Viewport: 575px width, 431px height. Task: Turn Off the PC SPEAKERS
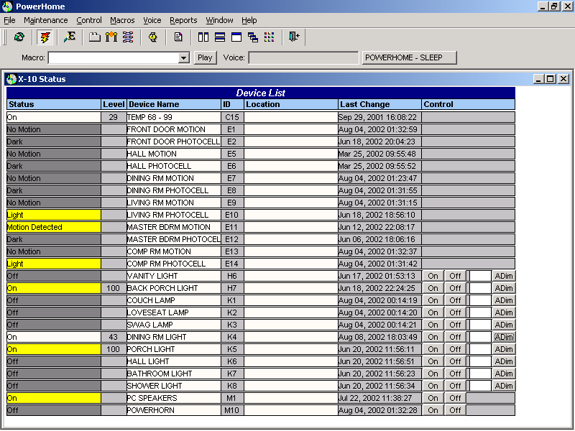[x=455, y=398]
